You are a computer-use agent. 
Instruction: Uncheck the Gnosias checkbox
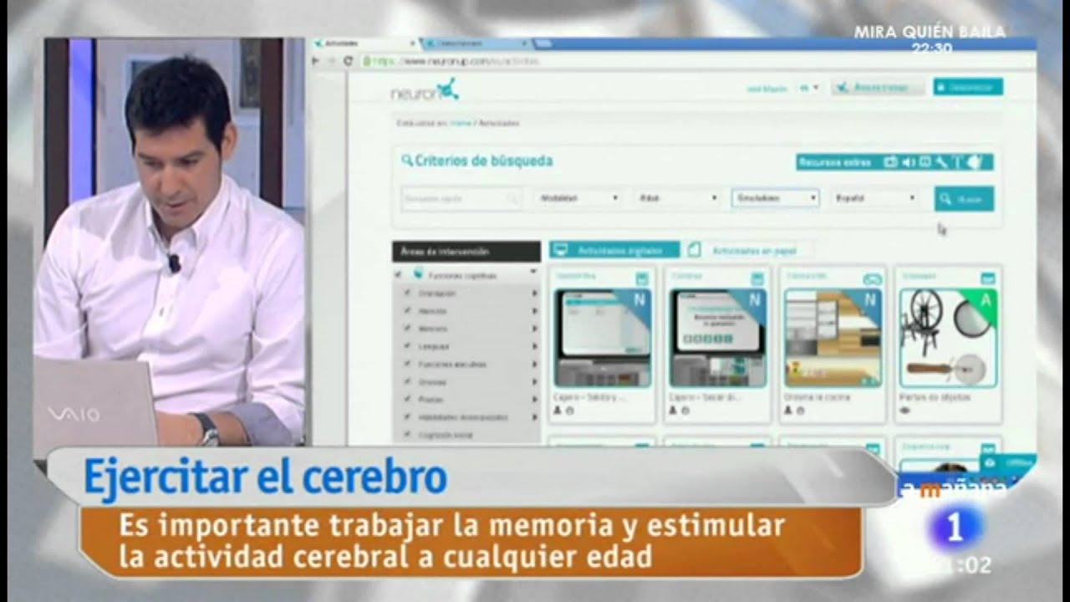407,382
